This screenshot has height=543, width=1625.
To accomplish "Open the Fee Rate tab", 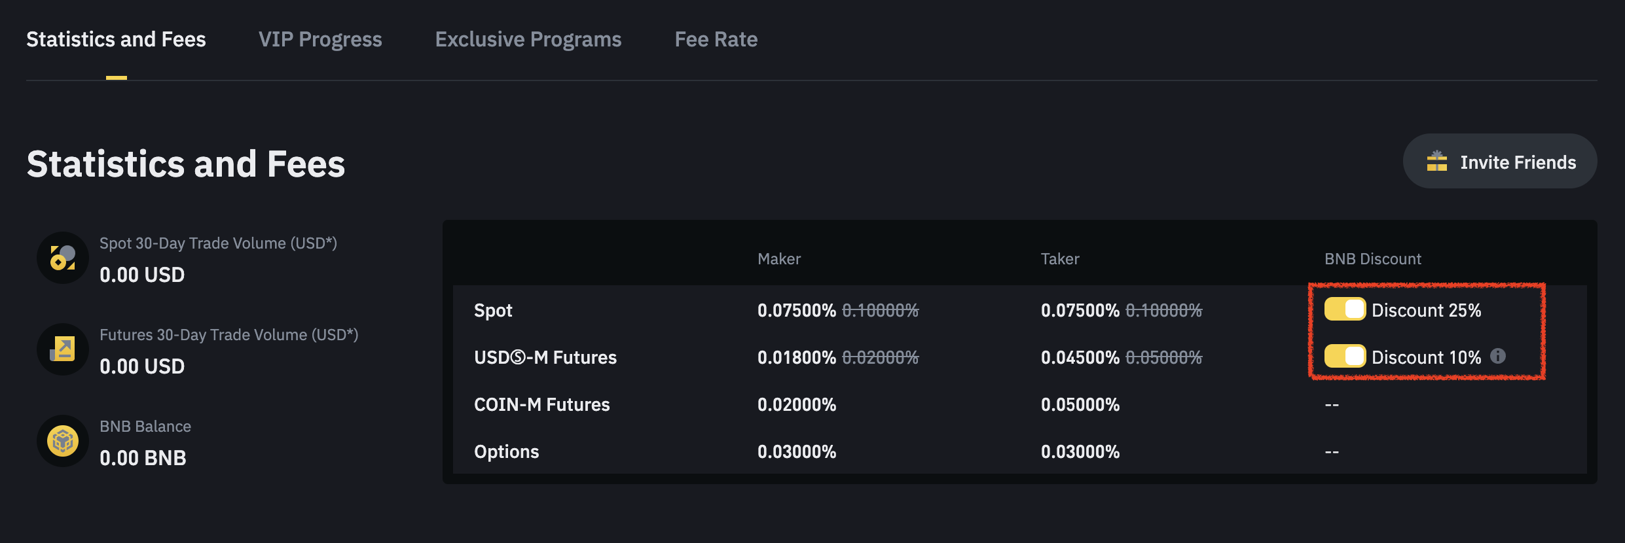I will click(x=716, y=39).
